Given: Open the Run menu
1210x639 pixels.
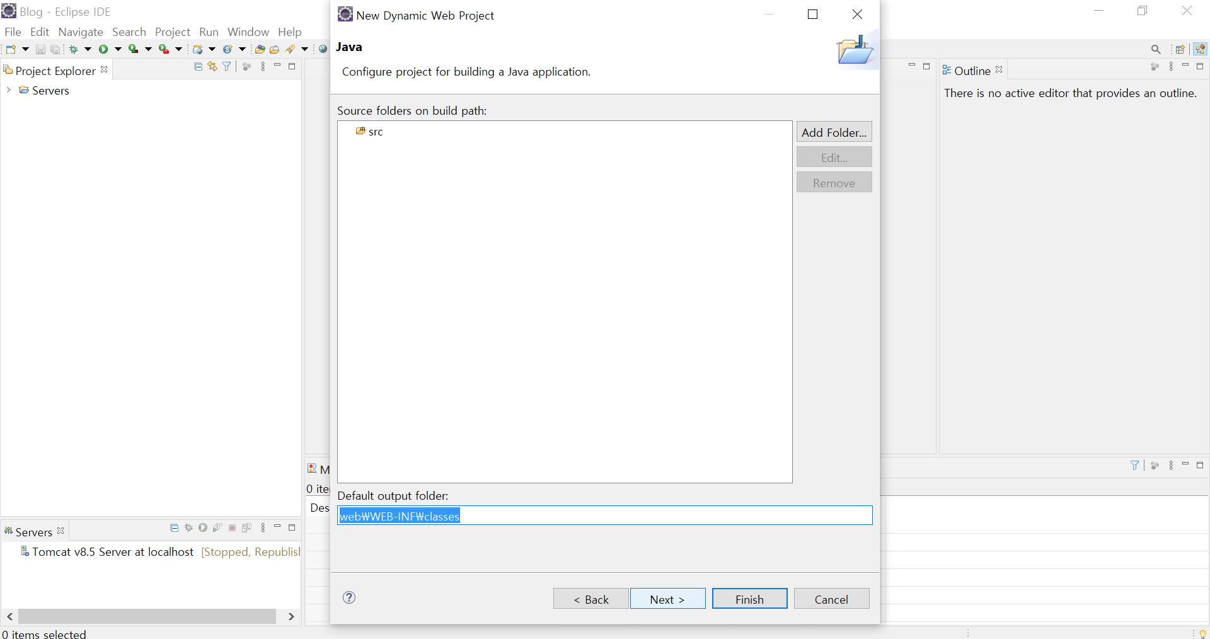Looking at the screenshot, I should (x=209, y=32).
